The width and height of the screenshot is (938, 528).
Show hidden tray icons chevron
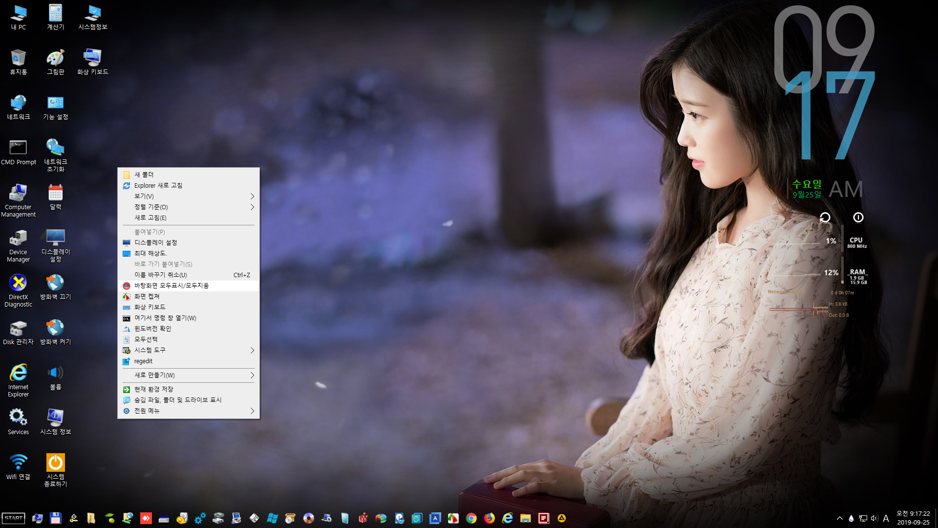(839, 518)
